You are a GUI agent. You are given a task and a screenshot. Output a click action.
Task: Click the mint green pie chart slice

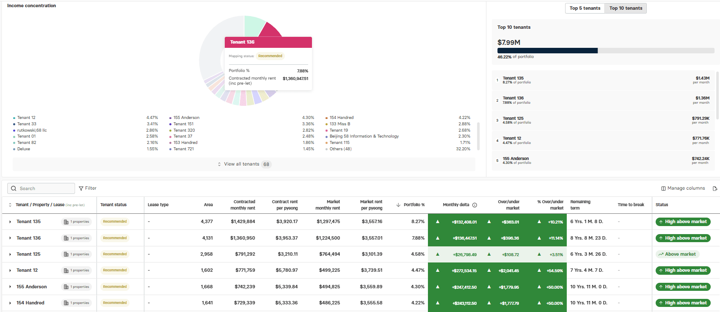tap(254, 25)
